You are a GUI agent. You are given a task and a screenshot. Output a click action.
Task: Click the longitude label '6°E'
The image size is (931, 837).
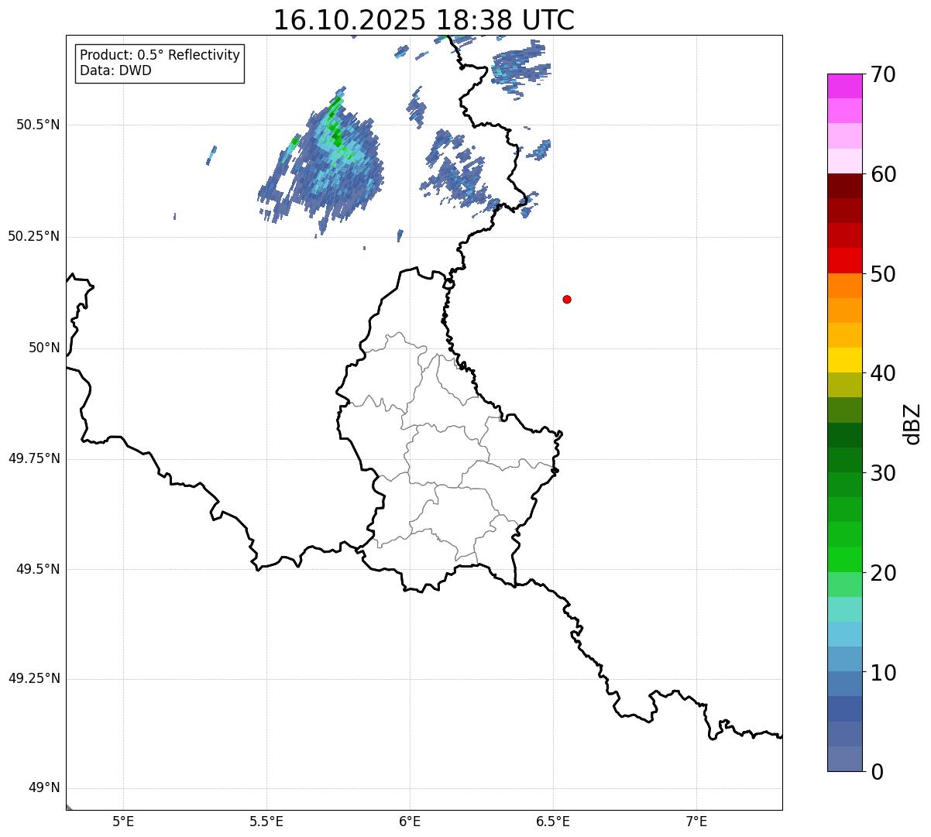click(410, 821)
